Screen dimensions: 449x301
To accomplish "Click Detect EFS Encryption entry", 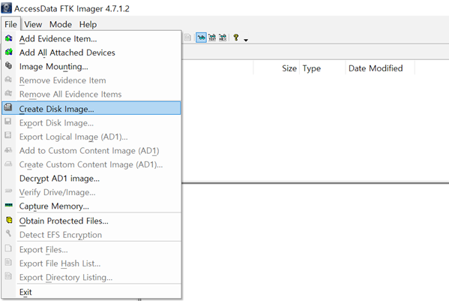I will [91, 235].
